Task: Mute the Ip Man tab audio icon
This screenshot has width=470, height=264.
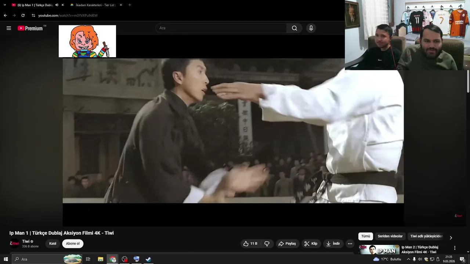Action: tap(57, 5)
